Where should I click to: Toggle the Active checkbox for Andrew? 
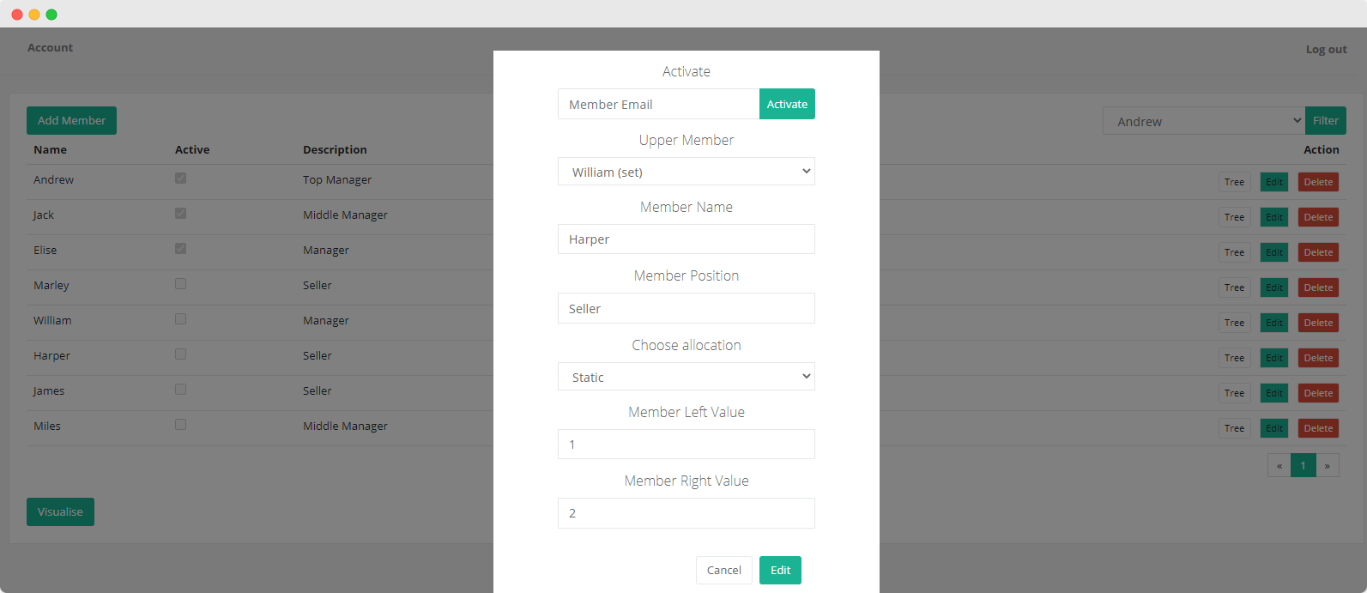pos(180,179)
